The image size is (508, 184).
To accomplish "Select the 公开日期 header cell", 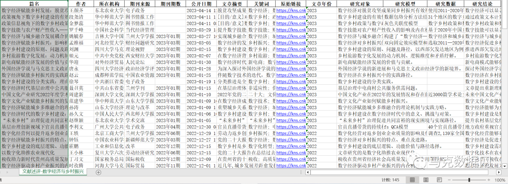I will click(201, 4).
